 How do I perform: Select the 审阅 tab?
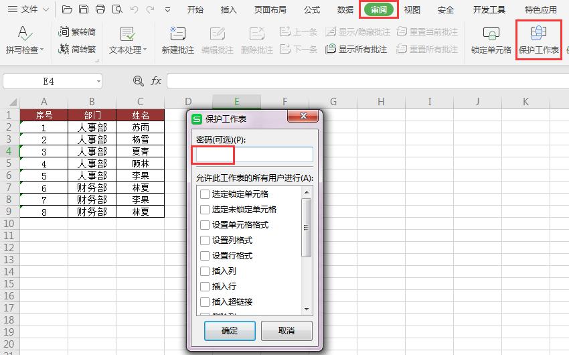[379, 10]
